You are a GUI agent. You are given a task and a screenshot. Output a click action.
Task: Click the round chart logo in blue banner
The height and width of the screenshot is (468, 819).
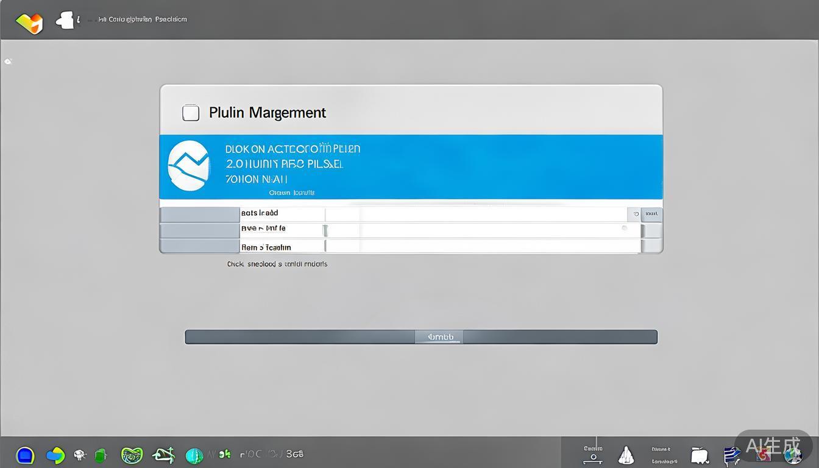tap(189, 166)
